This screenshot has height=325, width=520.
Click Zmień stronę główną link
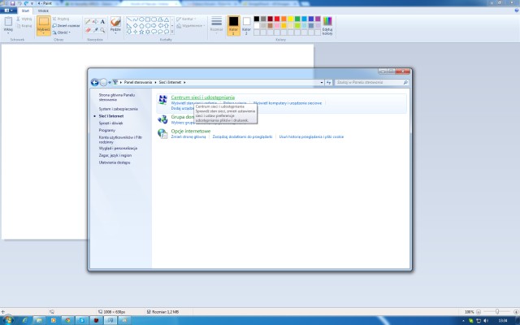click(188, 137)
